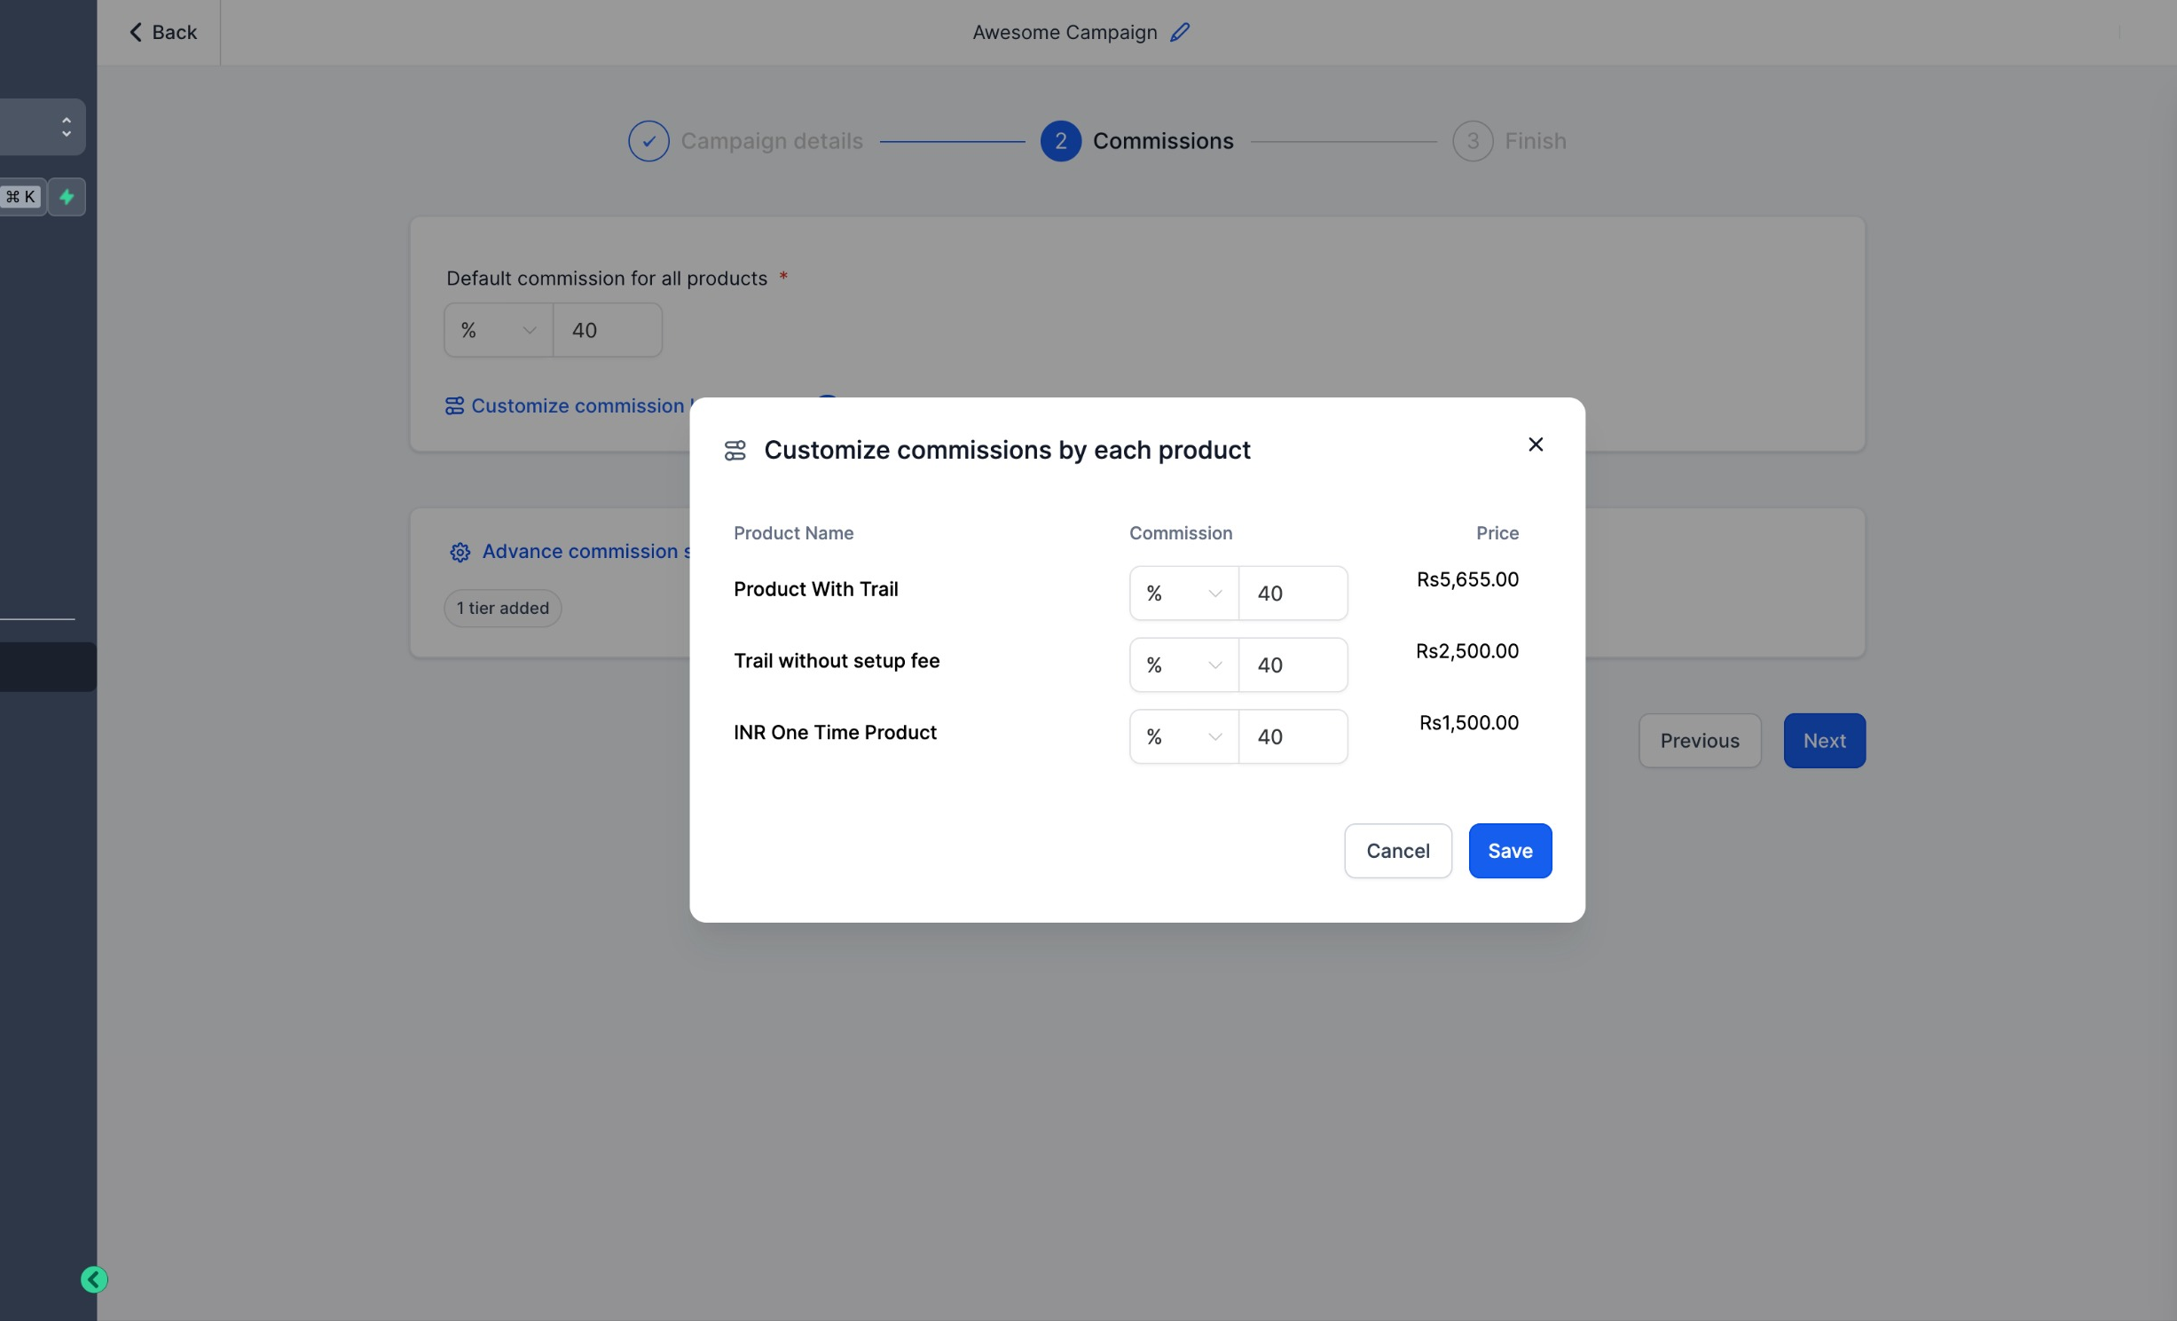Viewport: 2177px width, 1321px height.
Task: Click the Advance commission gear icon
Action: point(460,553)
